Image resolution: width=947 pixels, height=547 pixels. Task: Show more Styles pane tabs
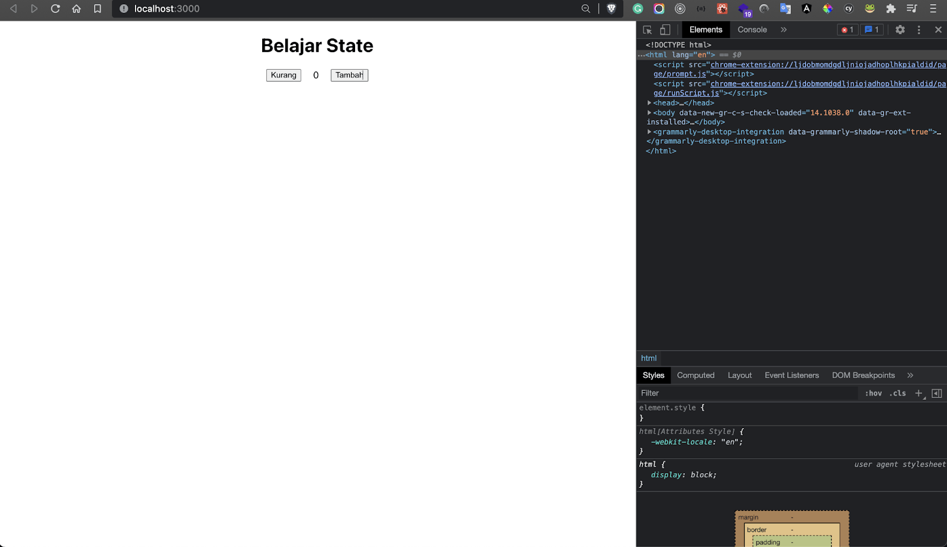pos(910,376)
